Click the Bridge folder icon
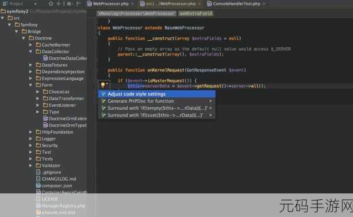This screenshot has width=353, height=217. click(x=24, y=31)
